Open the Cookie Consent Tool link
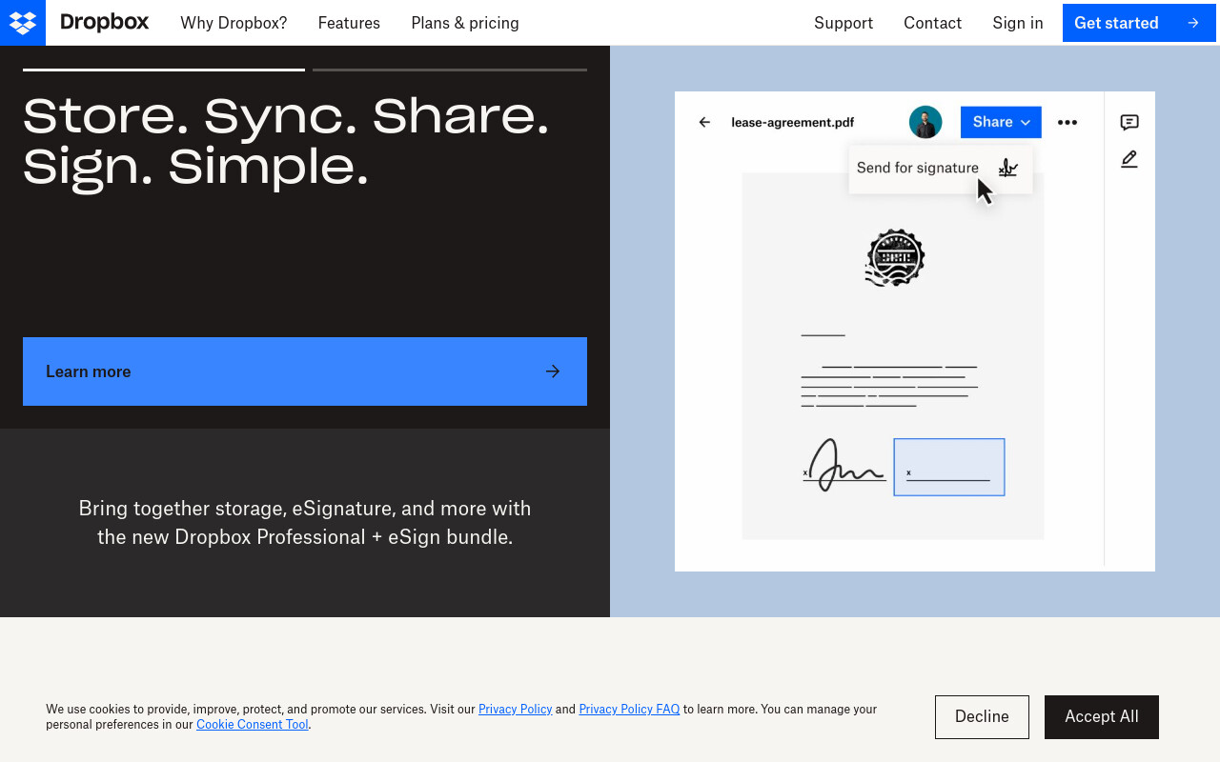 [x=253, y=724]
